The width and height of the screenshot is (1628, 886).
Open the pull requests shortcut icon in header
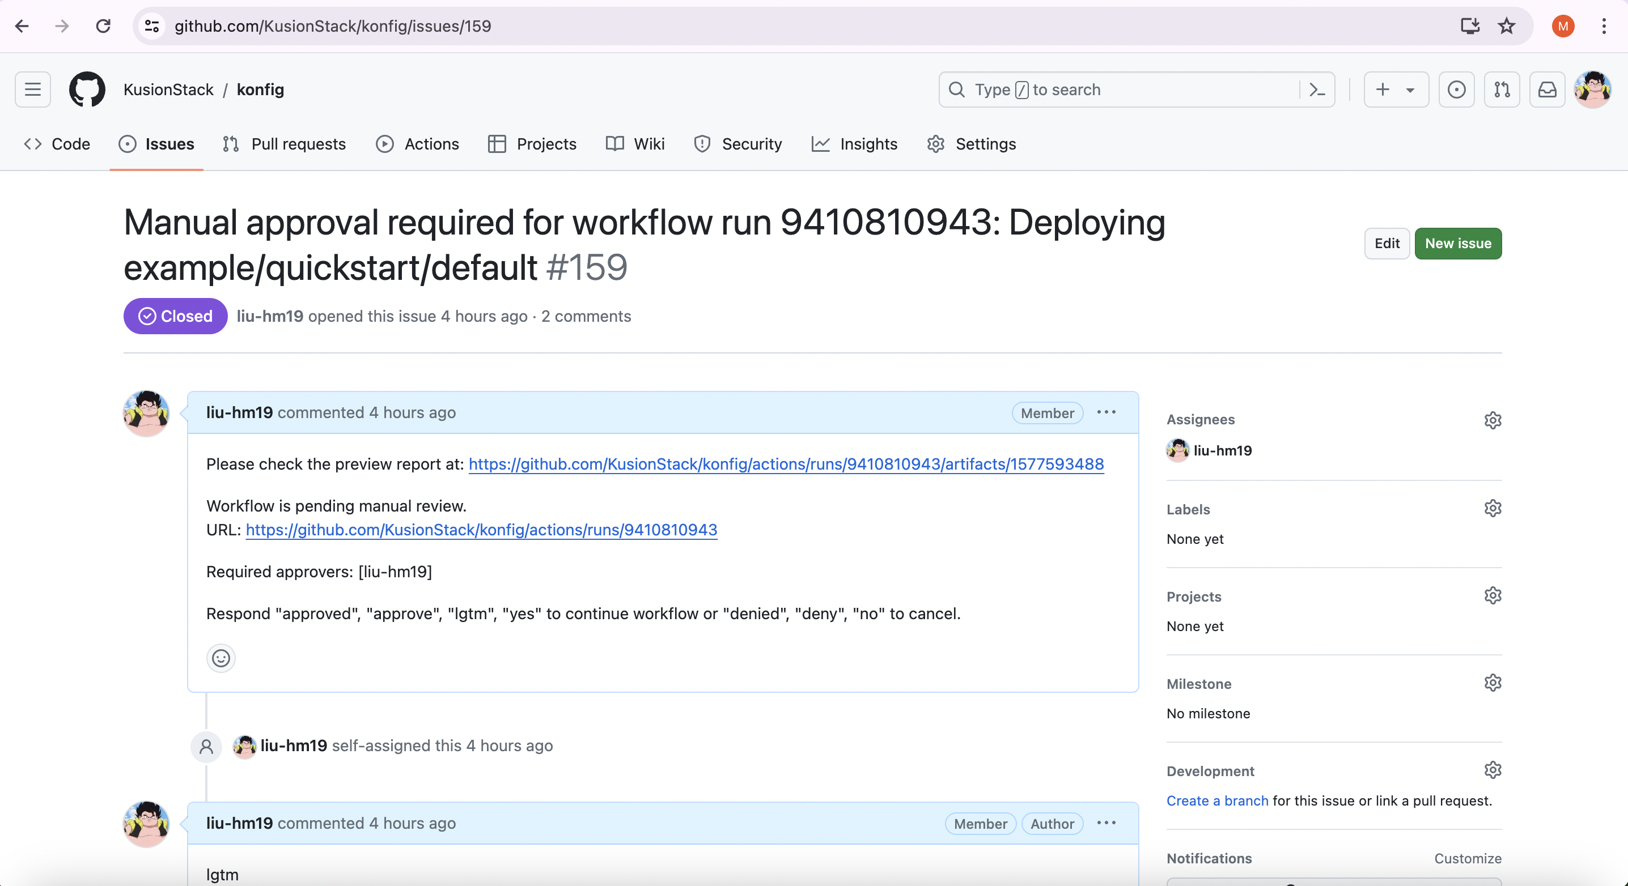(1502, 90)
